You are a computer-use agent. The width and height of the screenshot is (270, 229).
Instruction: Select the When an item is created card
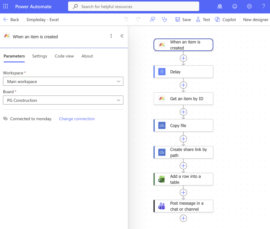point(184,45)
